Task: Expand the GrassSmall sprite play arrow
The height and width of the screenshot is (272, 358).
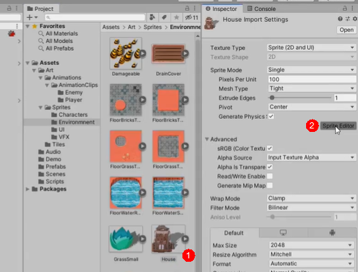Action: pyautogui.click(x=143, y=239)
